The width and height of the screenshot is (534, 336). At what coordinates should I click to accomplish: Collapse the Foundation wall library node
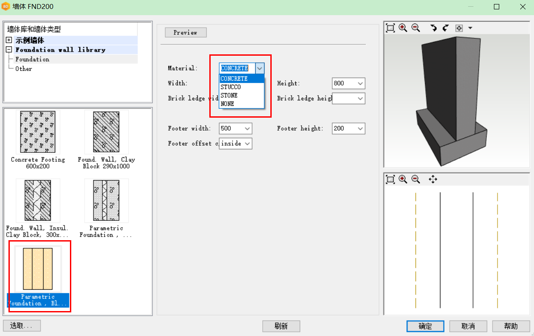tap(9, 50)
